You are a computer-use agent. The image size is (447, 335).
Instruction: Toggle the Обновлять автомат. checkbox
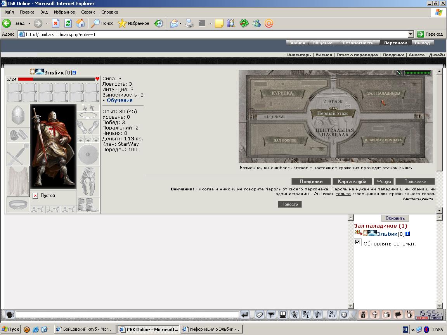[357, 242]
